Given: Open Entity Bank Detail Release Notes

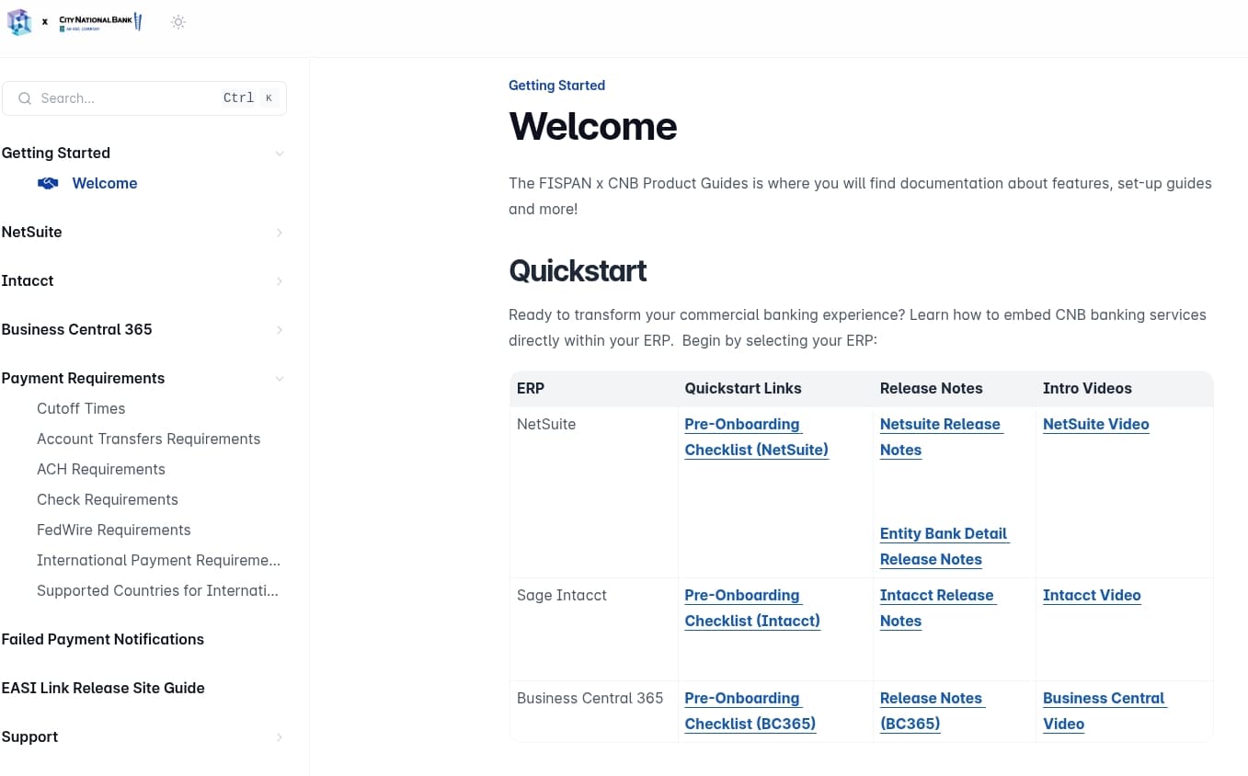Looking at the screenshot, I should (944, 546).
